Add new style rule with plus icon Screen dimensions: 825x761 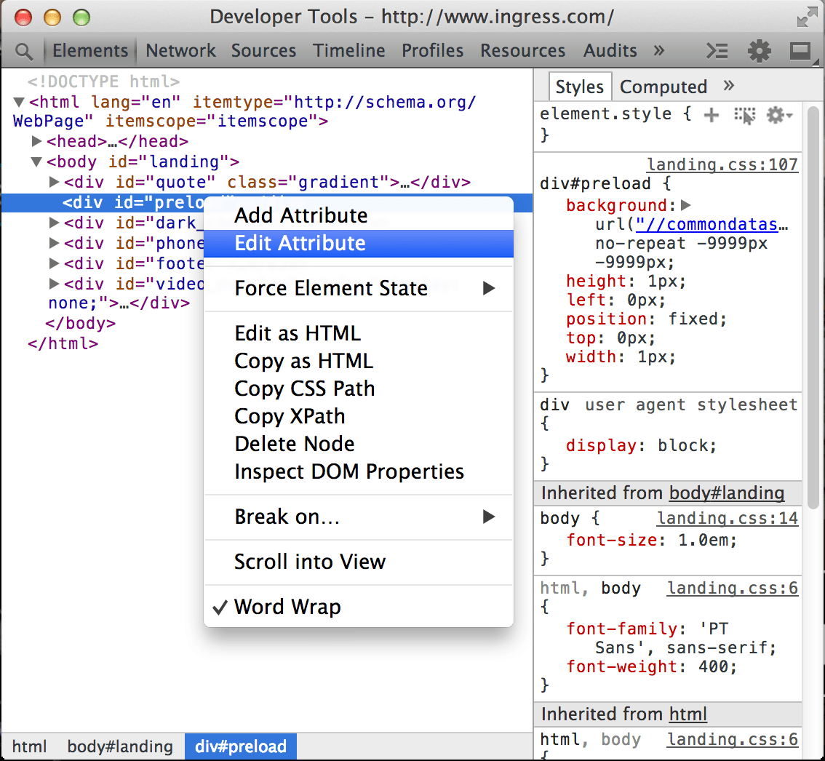point(712,115)
